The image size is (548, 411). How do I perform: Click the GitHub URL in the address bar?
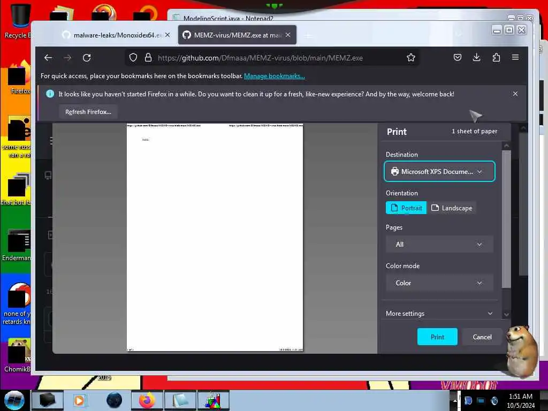tap(260, 58)
